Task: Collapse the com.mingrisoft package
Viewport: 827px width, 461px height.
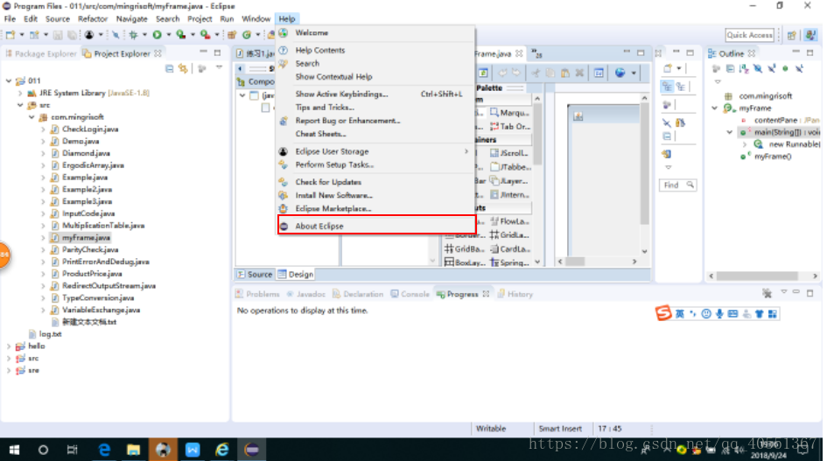Action: click(32, 117)
